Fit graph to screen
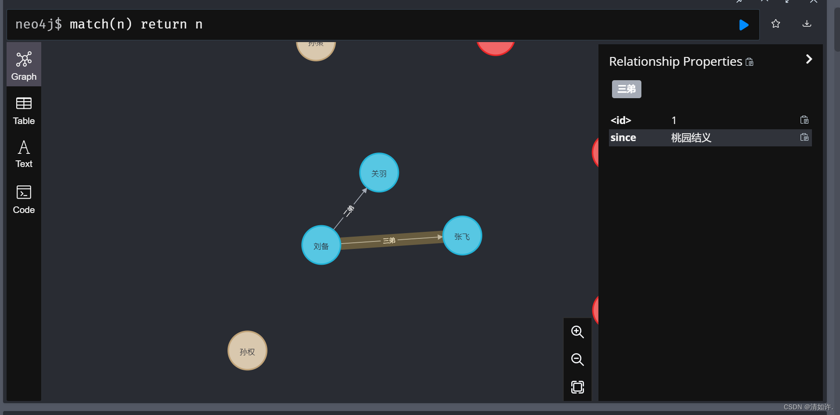Image resolution: width=840 pixels, height=415 pixels. click(577, 387)
